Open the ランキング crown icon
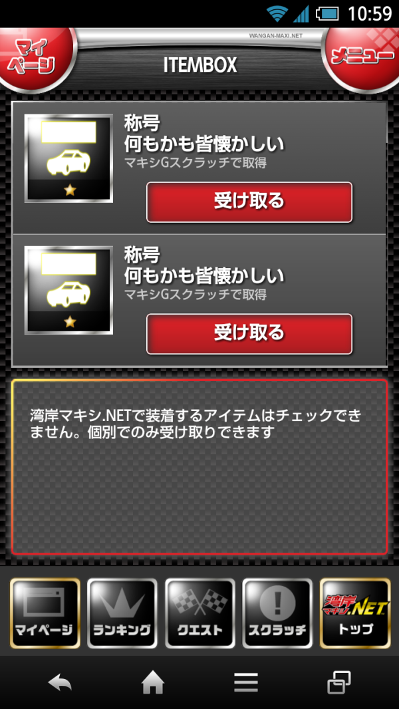Viewport: 399px width, 709px height. coord(122,613)
